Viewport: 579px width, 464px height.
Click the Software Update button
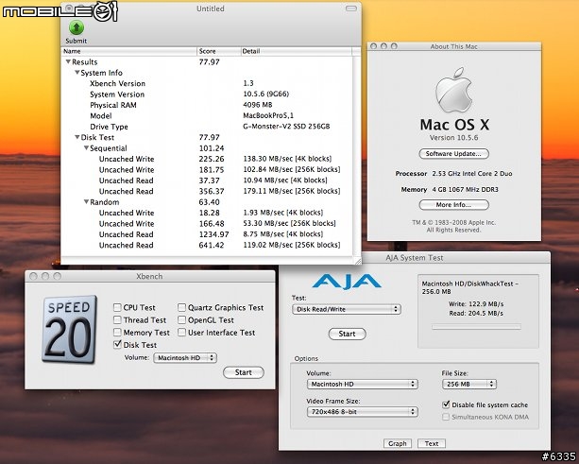click(453, 154)
